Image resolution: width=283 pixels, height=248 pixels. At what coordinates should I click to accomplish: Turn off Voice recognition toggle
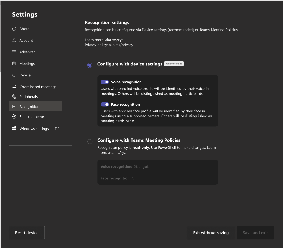105,82
